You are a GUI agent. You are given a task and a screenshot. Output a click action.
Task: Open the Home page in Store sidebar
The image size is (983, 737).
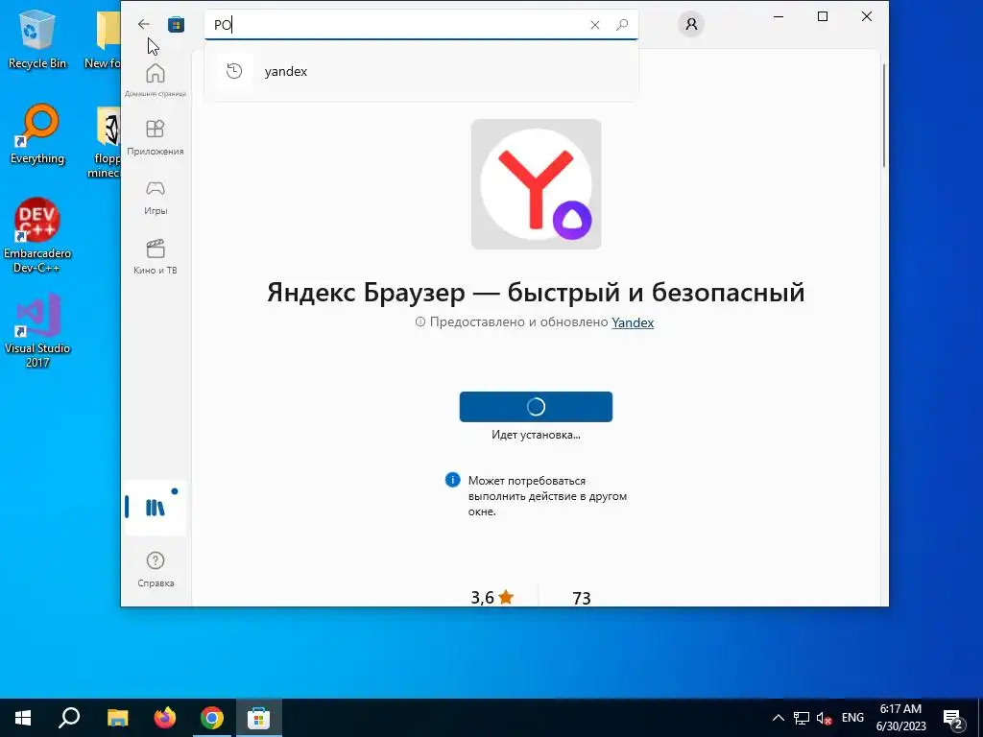pyautogui.click(x=156, y=80)
